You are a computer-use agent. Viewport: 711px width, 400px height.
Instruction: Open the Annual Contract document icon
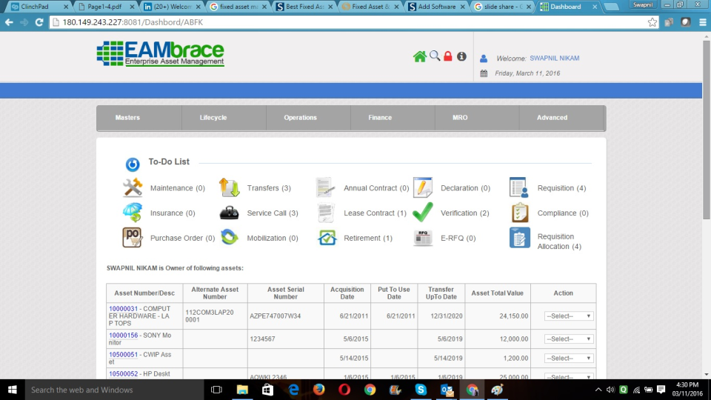pos(326,187)
